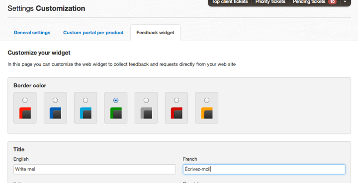Viewport: 358px width, 183px height.
Task: Select the light blue border color radio button
Action: (86, 100)
